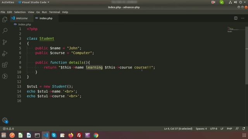The image size is (248, 139).
Task: Switch to the index.php tab
Action: pyautogui.click(x=46, y=18)
